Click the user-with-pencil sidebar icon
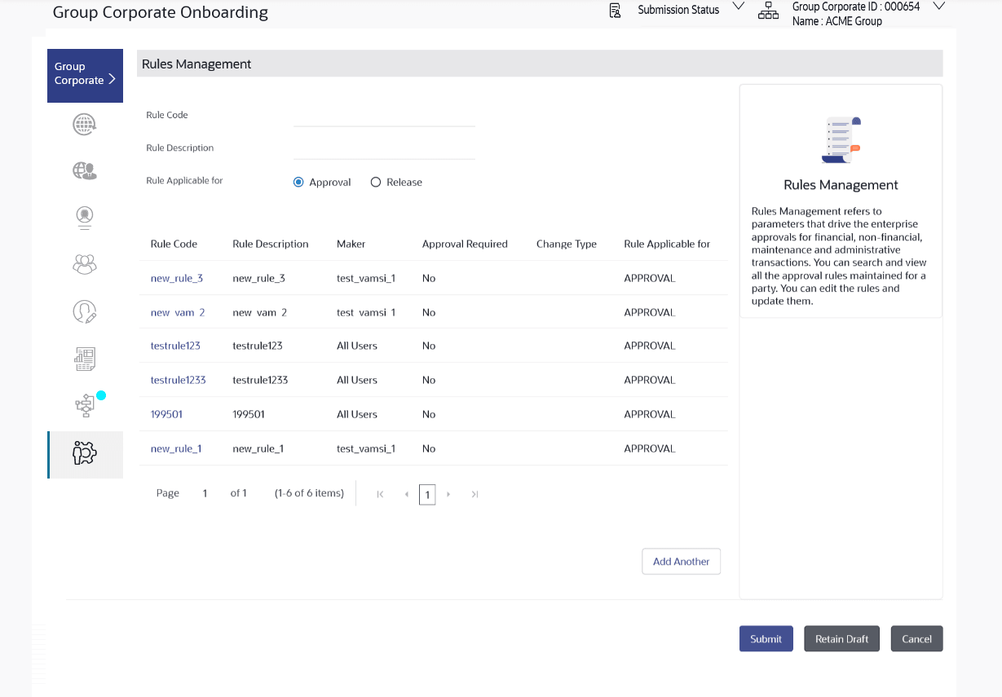This screenshot has width=1002, height=697. [x=85, y=311]
